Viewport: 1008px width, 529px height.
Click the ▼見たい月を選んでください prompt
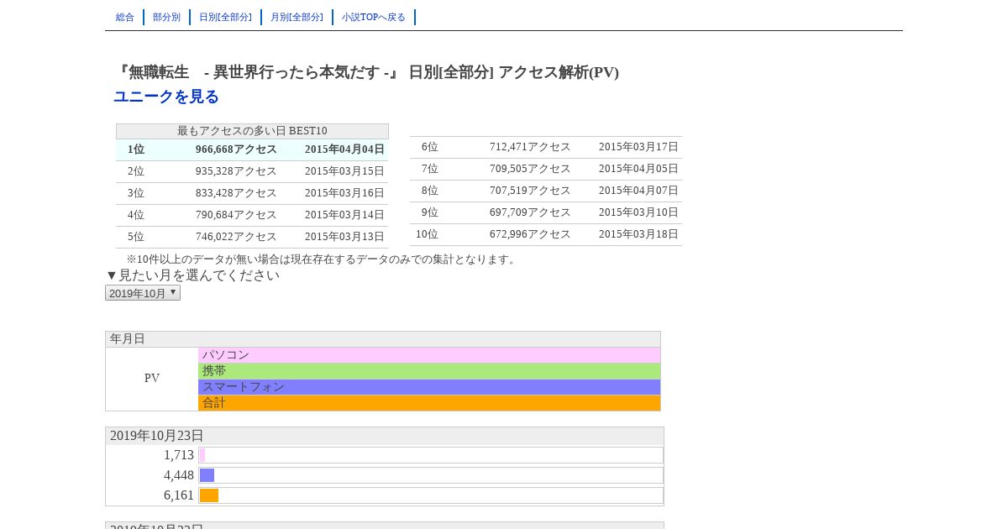pyautogui.click(x=192, y=275)
